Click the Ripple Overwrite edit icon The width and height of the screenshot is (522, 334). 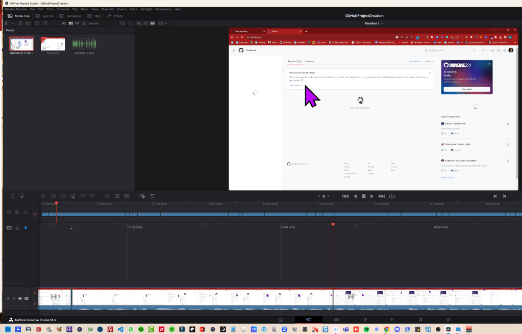point(63,196)
